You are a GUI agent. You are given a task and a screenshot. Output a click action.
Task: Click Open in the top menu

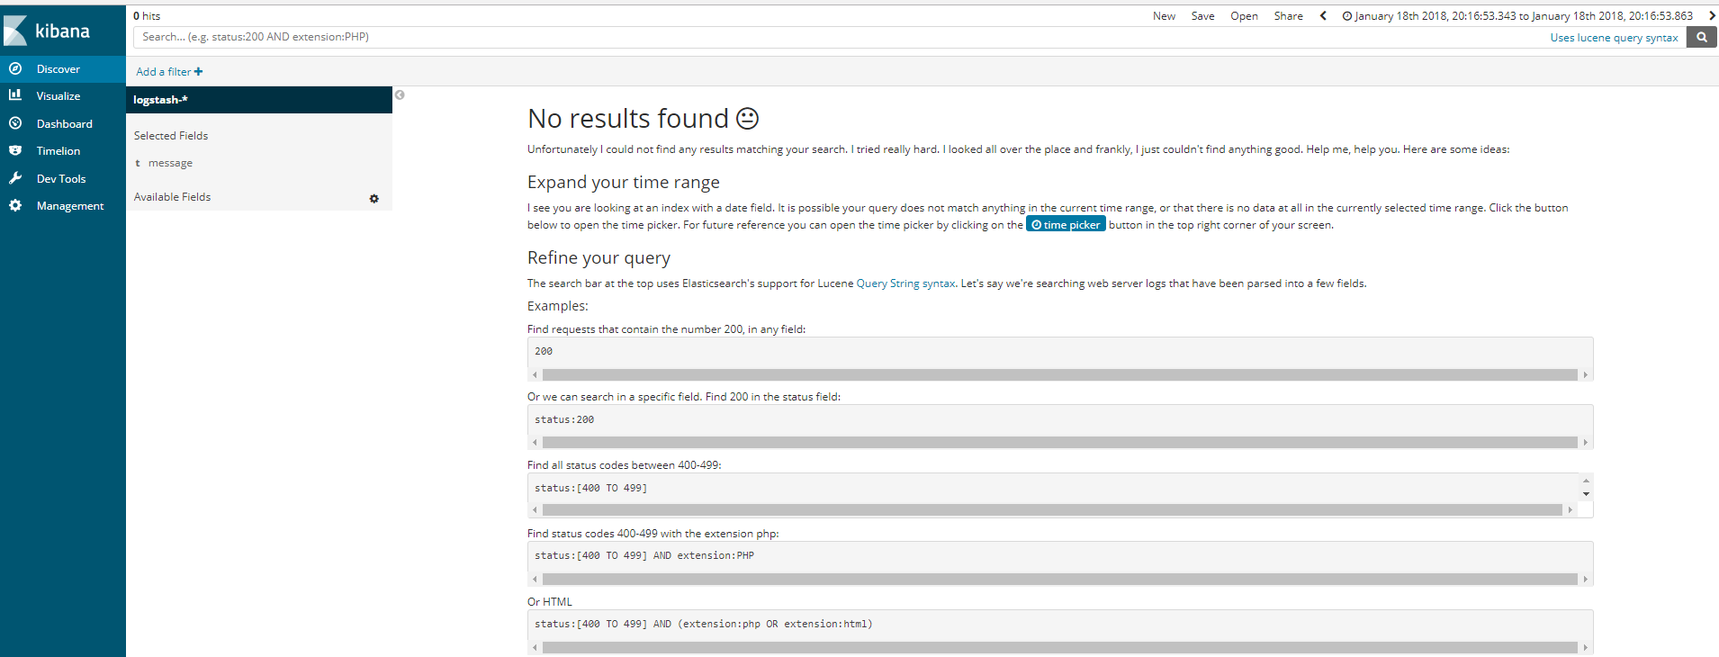(x=1244, y=15)
